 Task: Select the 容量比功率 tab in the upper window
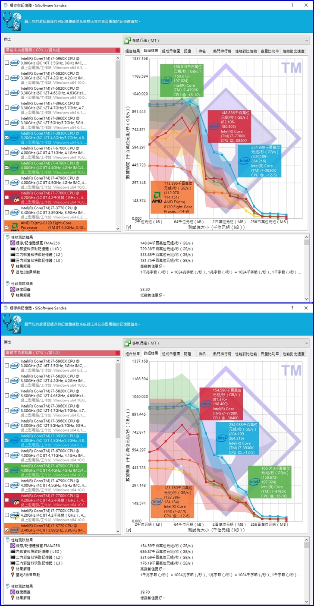(270, 51)
